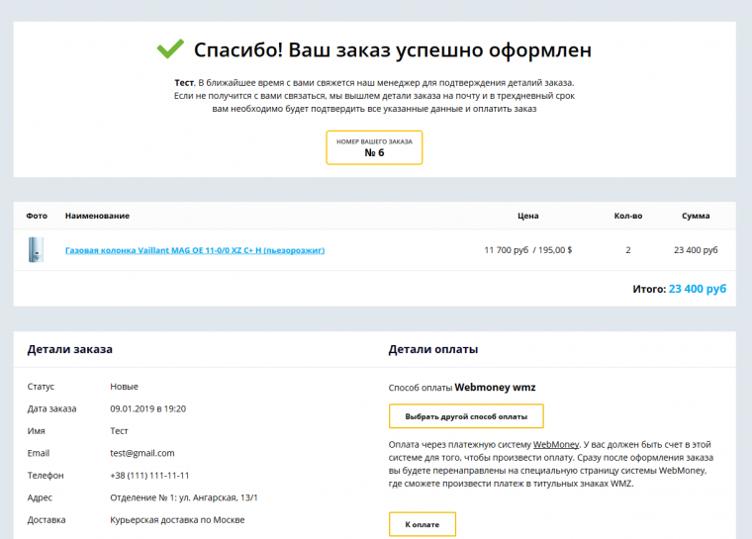This screenshot has width=752, height=539.
Task: Open the Vaillant water heater product thumbnail
Action: pos(38,250)
